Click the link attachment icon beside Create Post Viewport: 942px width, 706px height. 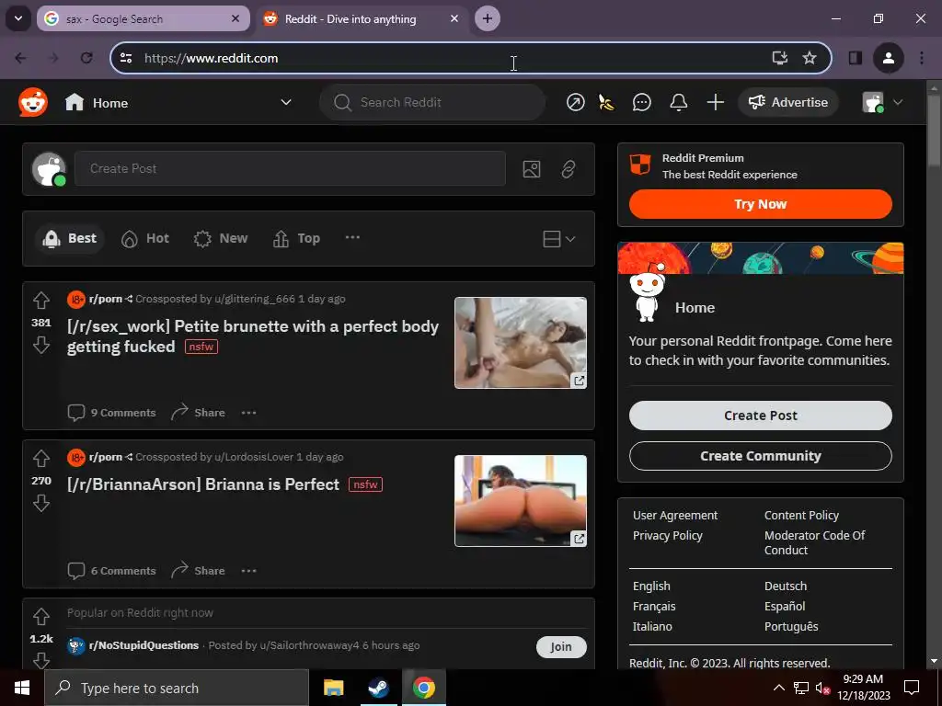click(568, 169)
